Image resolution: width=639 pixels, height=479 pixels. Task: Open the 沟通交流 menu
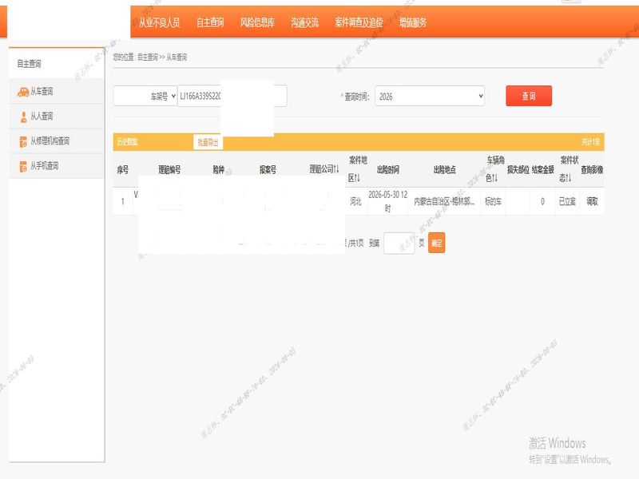point(304,22)
